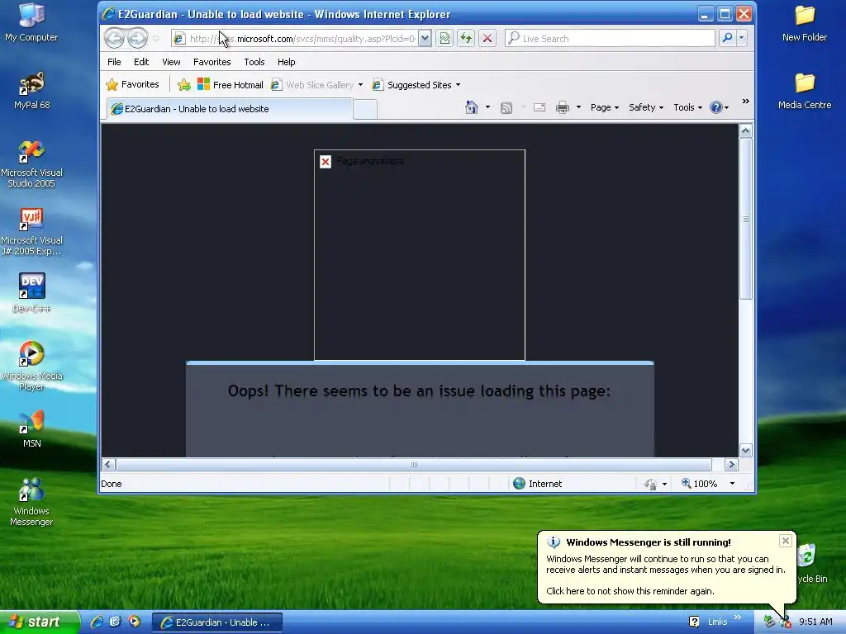This screenshot has width=846, height=634.
Task: Expand search provider dropdown arrow
Action: pyautogui.click(x=741, y=38)
